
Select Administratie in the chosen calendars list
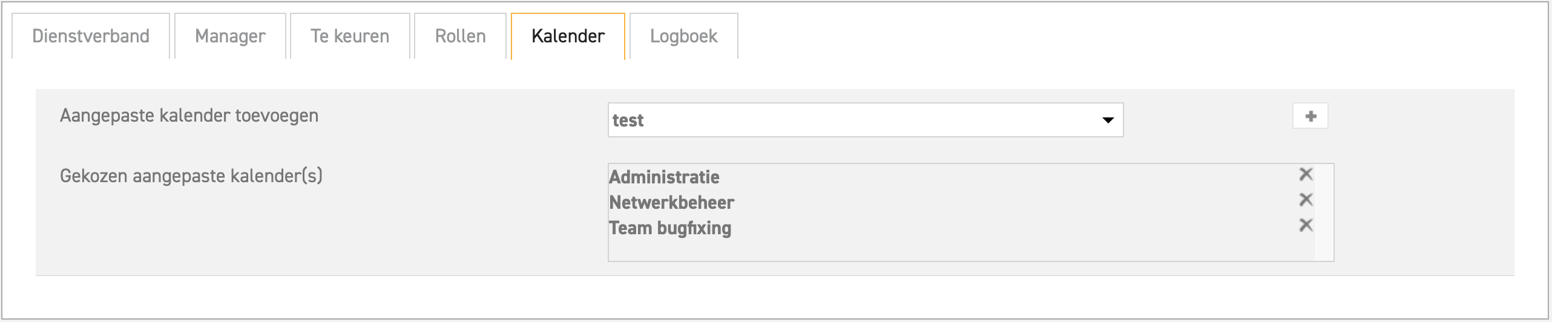(x=664, y=177)
